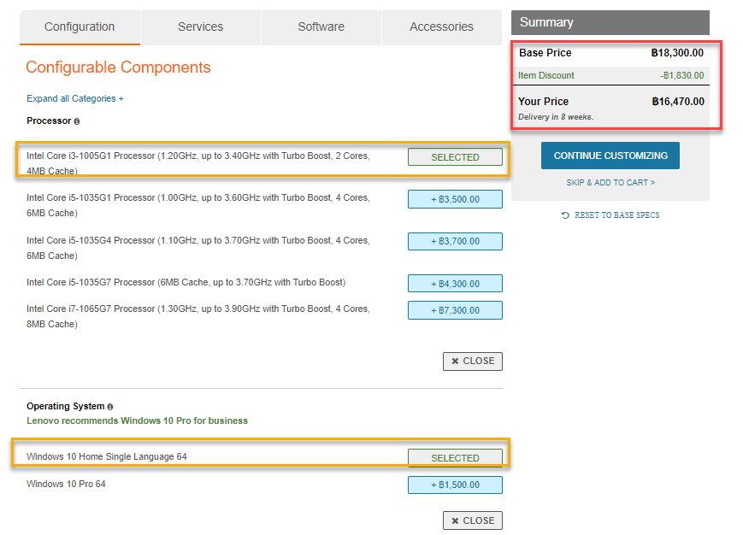The height and width of the screenshot is (535, 743).
Task: Switch to the Services tab
Action: point(200,27)
